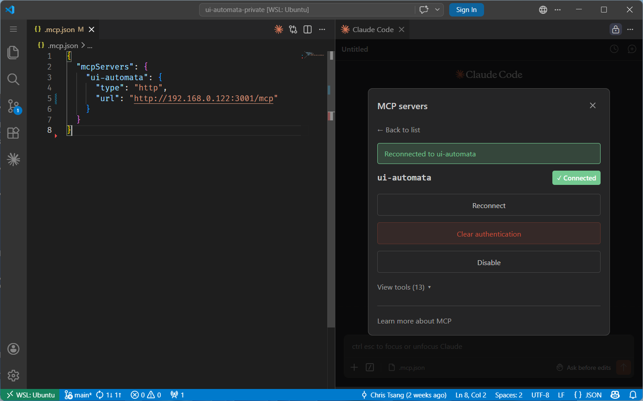Split the editor into two panes
643x401 pixels.
(x=307, y=29)
